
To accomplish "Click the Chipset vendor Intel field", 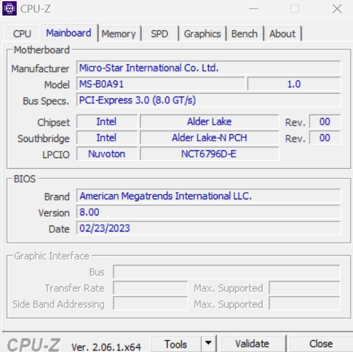I will tap(107, 121).
